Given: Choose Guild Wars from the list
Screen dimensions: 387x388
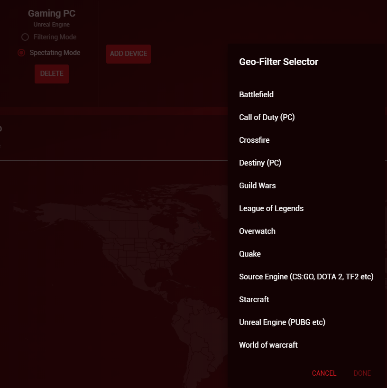Looking at the screenshot, I should [x=257, y=185].
